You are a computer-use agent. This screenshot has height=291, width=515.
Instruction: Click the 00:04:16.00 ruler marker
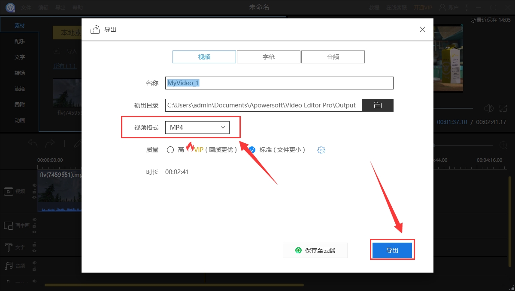point(489,160)
